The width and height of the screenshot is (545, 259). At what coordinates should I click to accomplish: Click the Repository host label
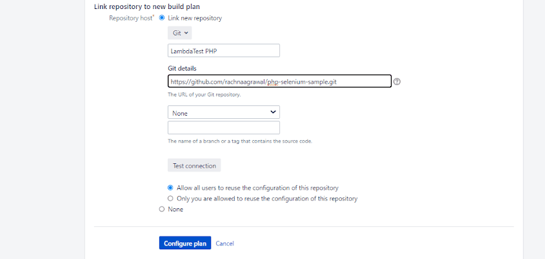pyautogui.click(x=130, y=19)
